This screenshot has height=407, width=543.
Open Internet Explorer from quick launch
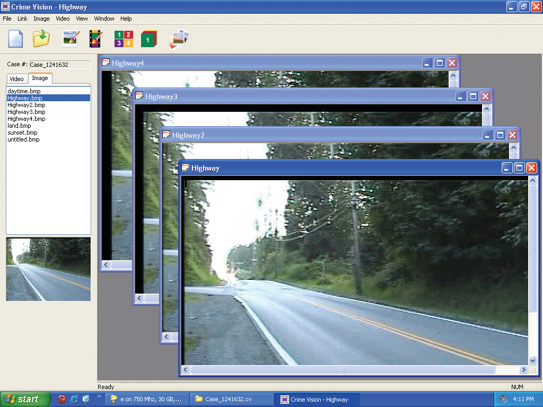tap(74, 399)
